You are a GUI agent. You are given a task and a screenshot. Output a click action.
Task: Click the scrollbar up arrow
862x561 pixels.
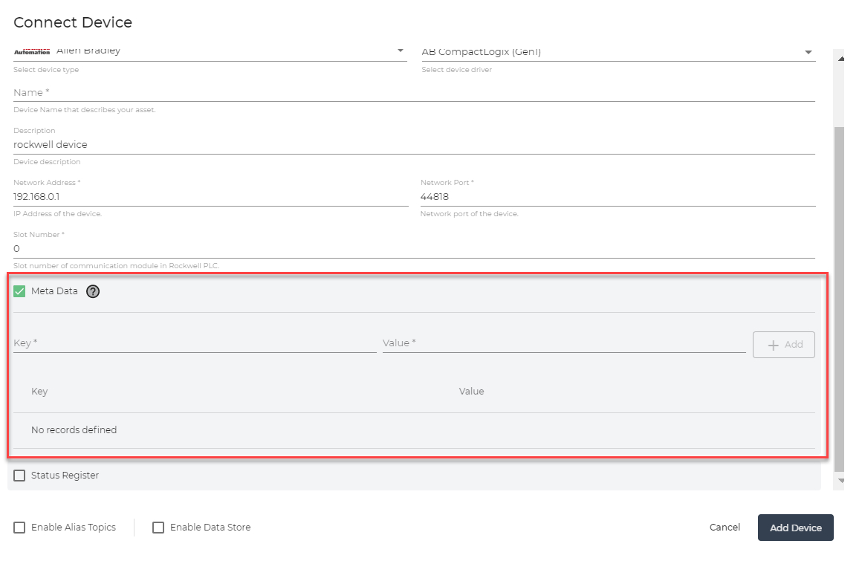click(x=841, y=57)
